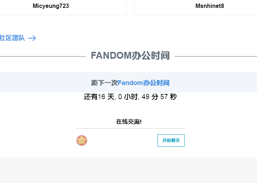
Task: Click the horizontal rule right of FANDOM办公时间
Action: (x=216, y=57)
